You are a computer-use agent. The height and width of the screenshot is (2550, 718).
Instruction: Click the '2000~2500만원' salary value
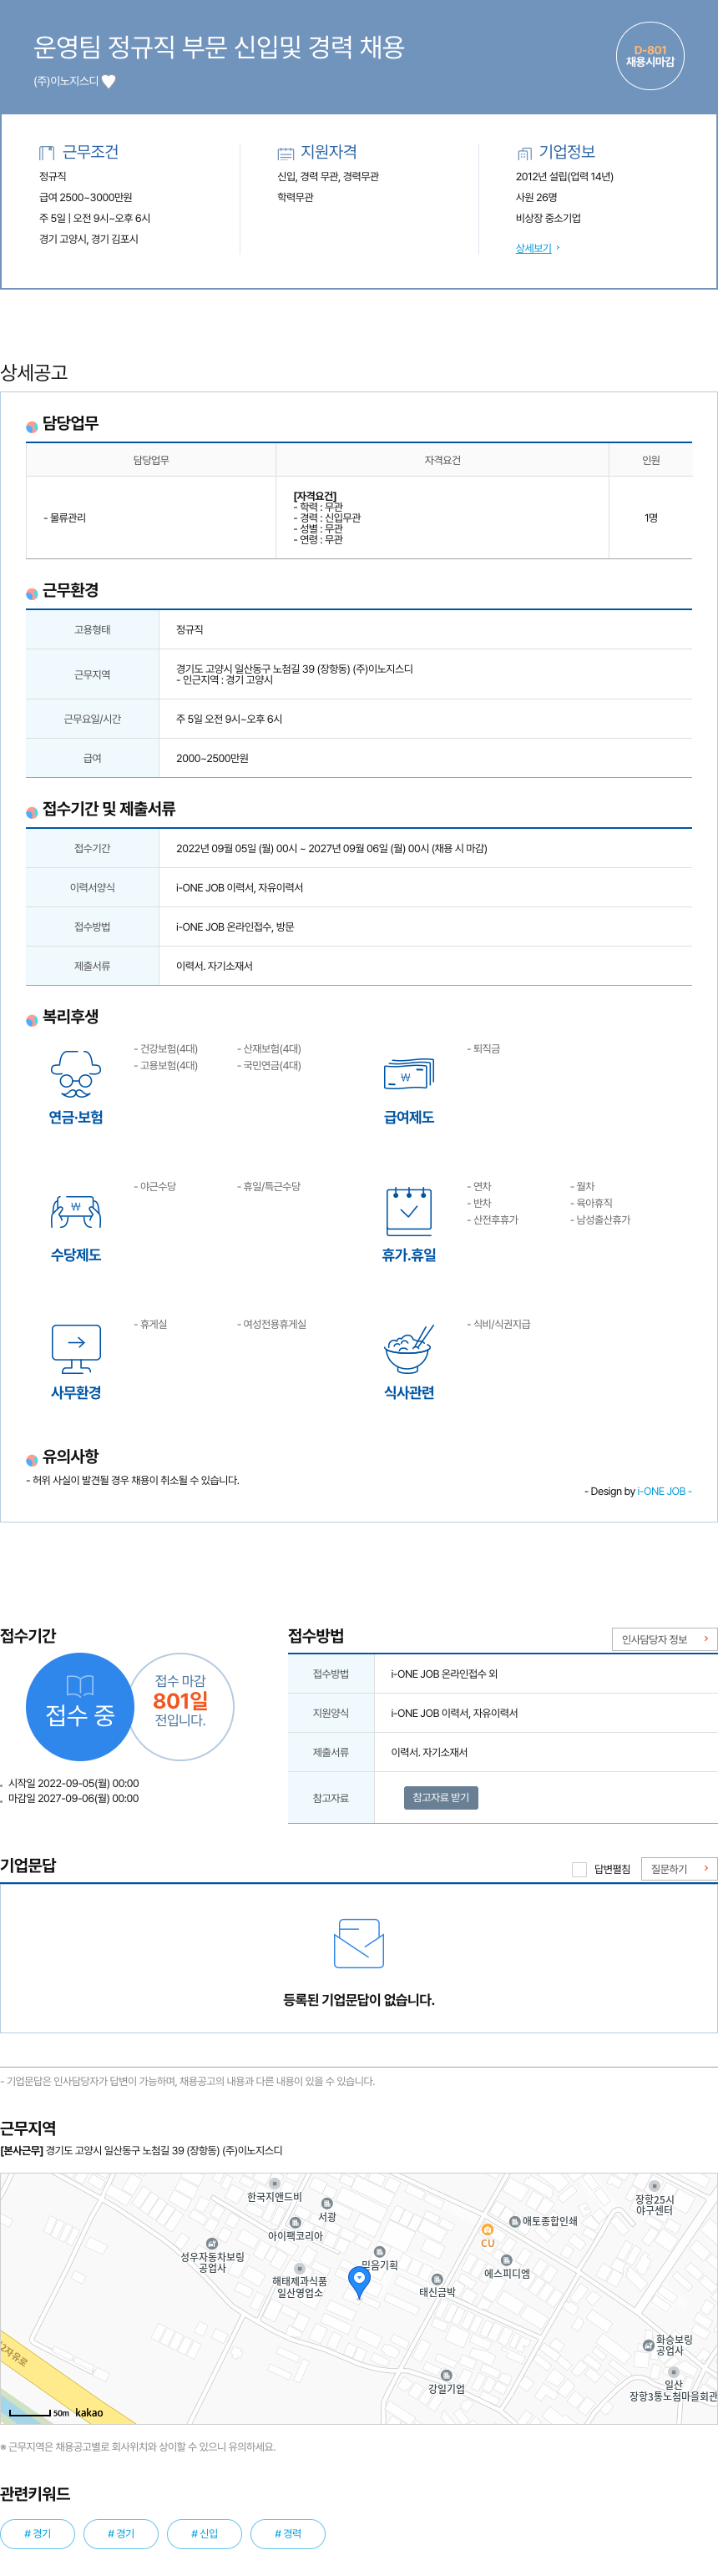(x=212, y=758)
